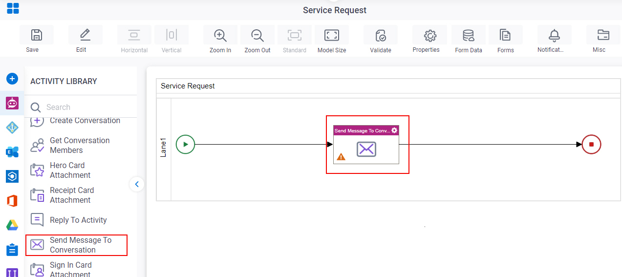Click the Model Size icon
The image size is (622, 277).
click(332, 35)
